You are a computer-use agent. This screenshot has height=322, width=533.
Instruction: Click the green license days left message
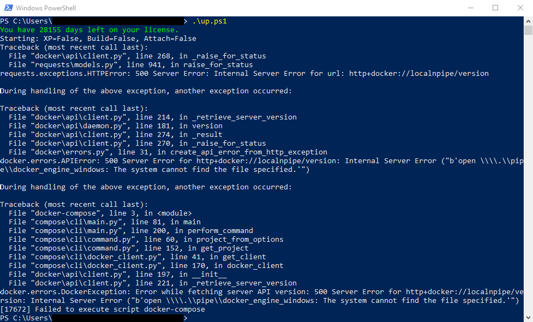(x=89, y=30)
